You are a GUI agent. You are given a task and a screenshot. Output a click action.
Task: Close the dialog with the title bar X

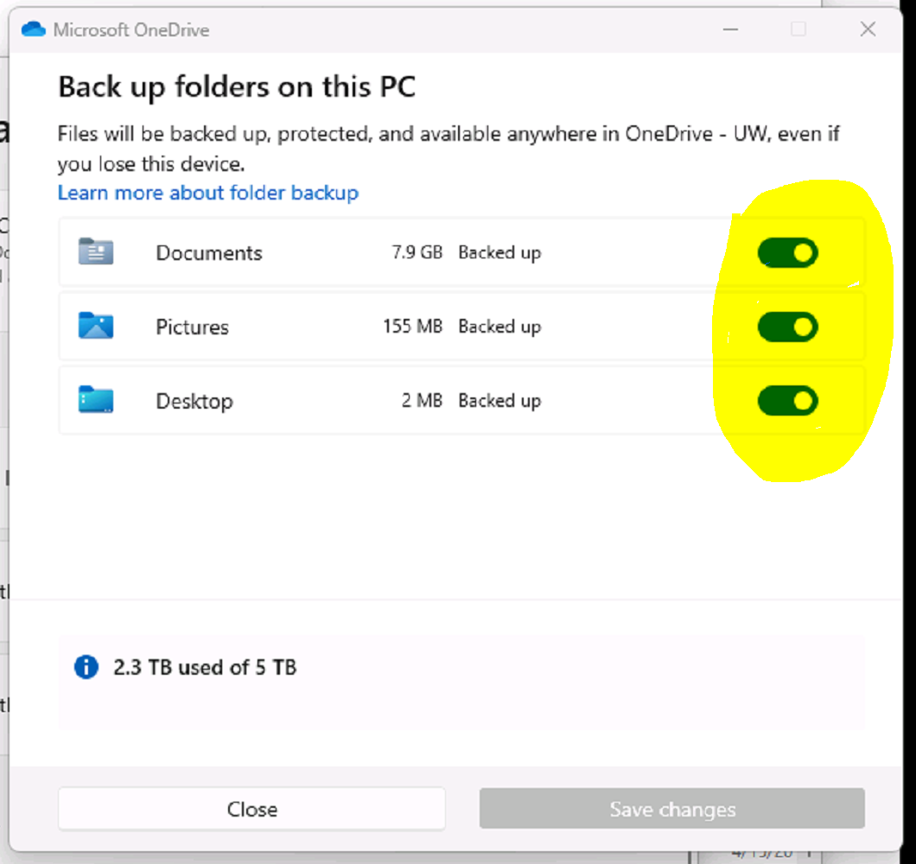(x=868, y=29)
